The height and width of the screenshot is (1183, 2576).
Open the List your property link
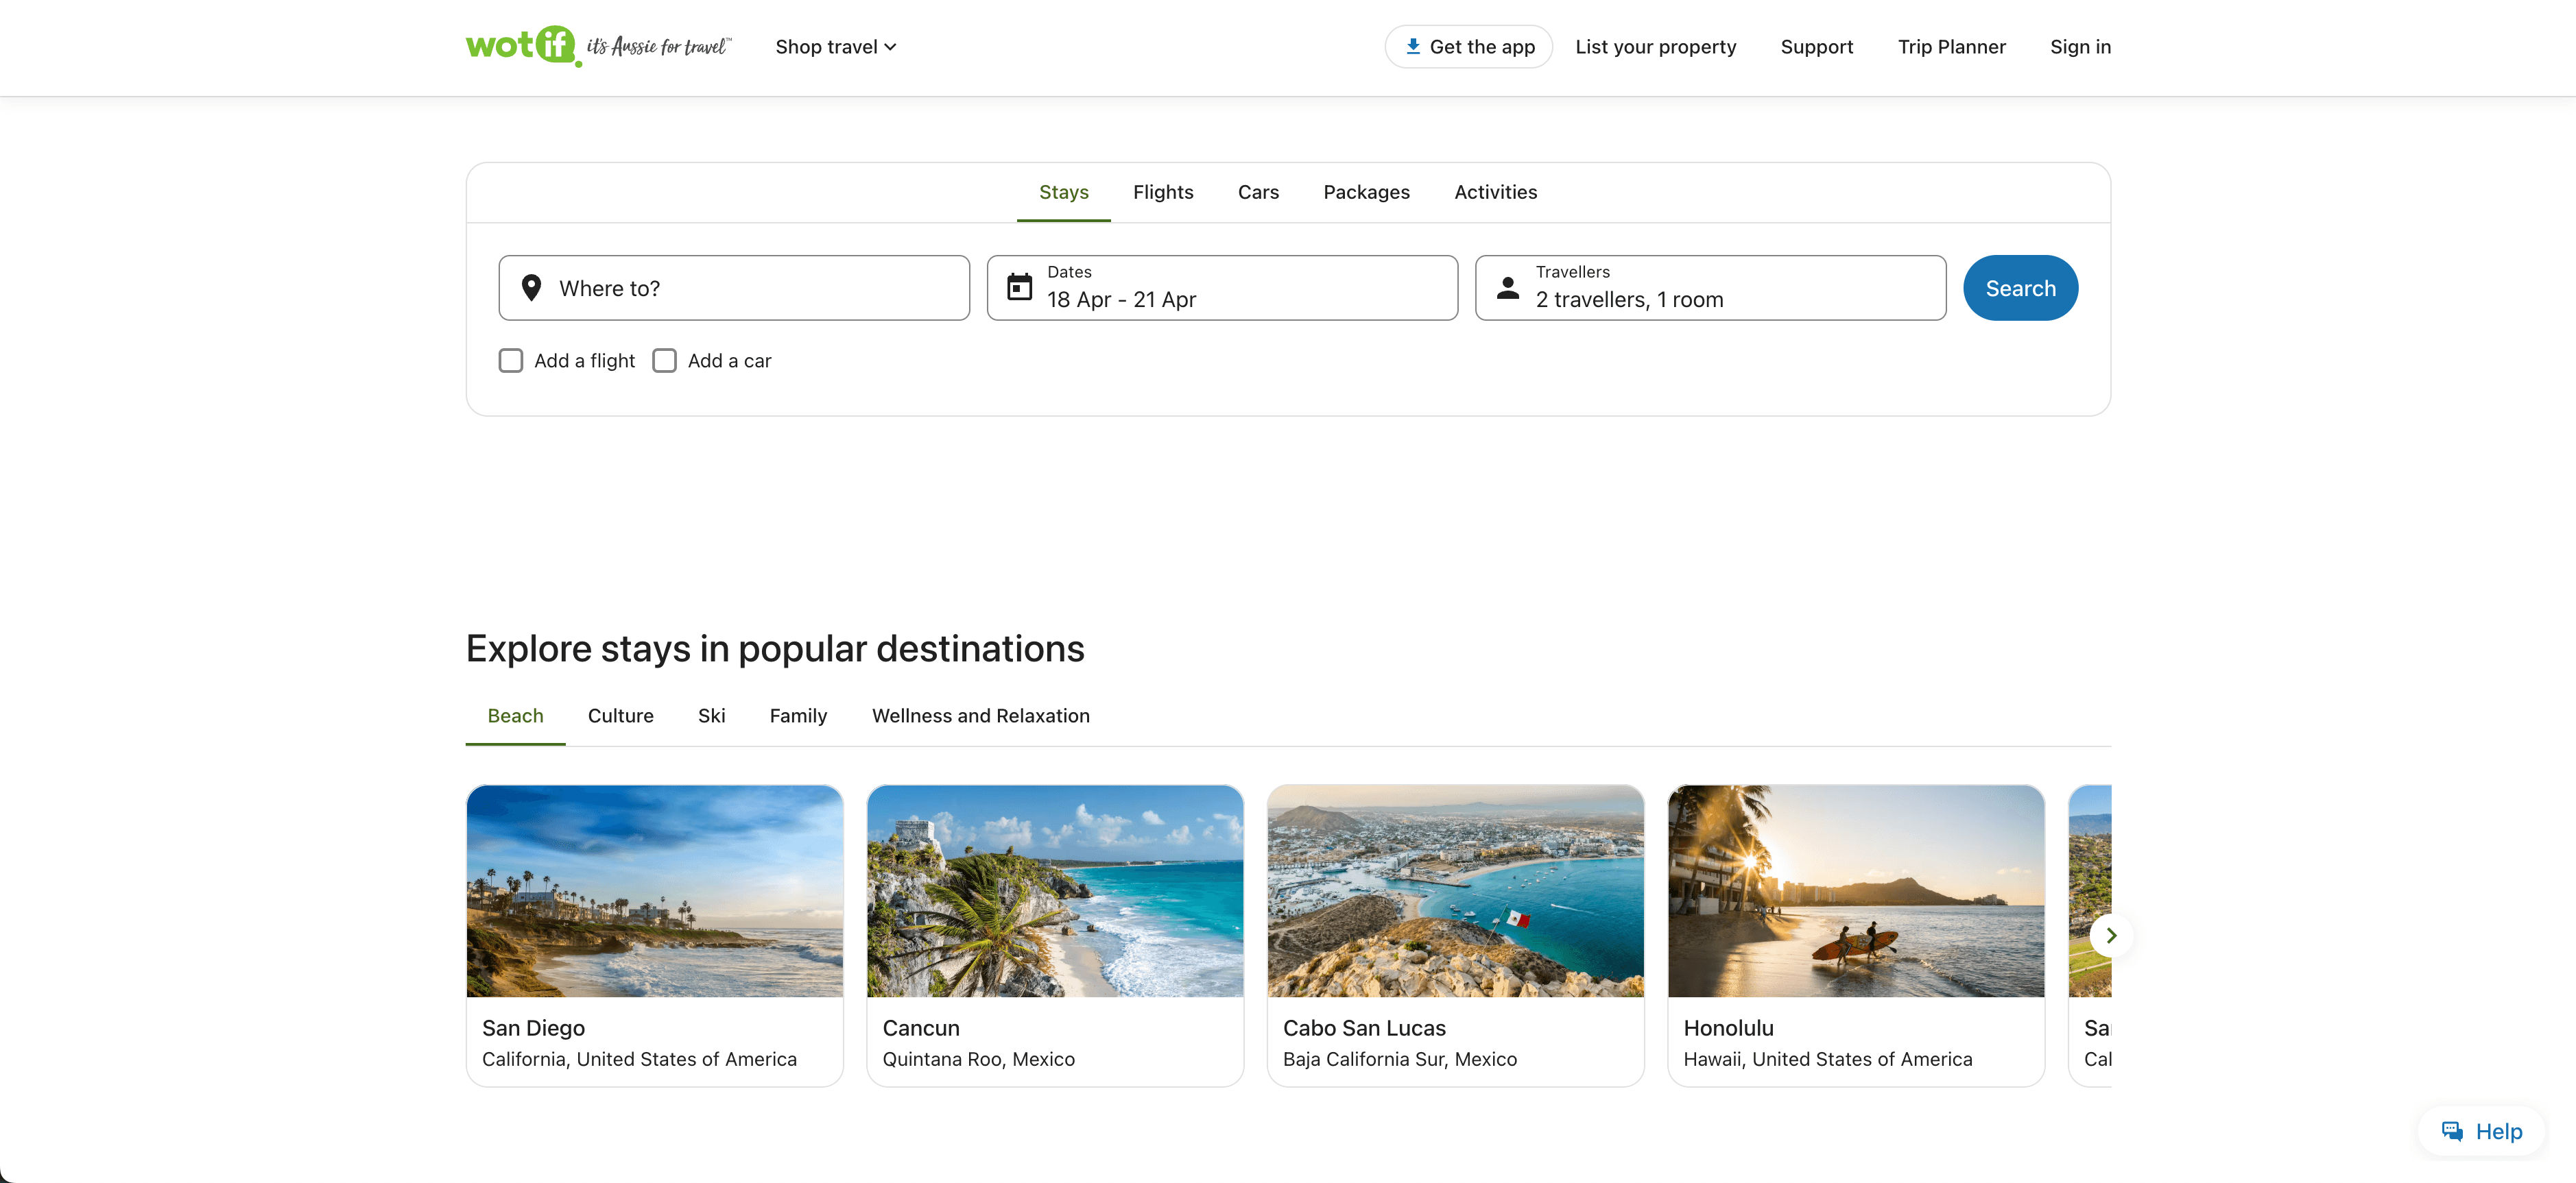1655,47
